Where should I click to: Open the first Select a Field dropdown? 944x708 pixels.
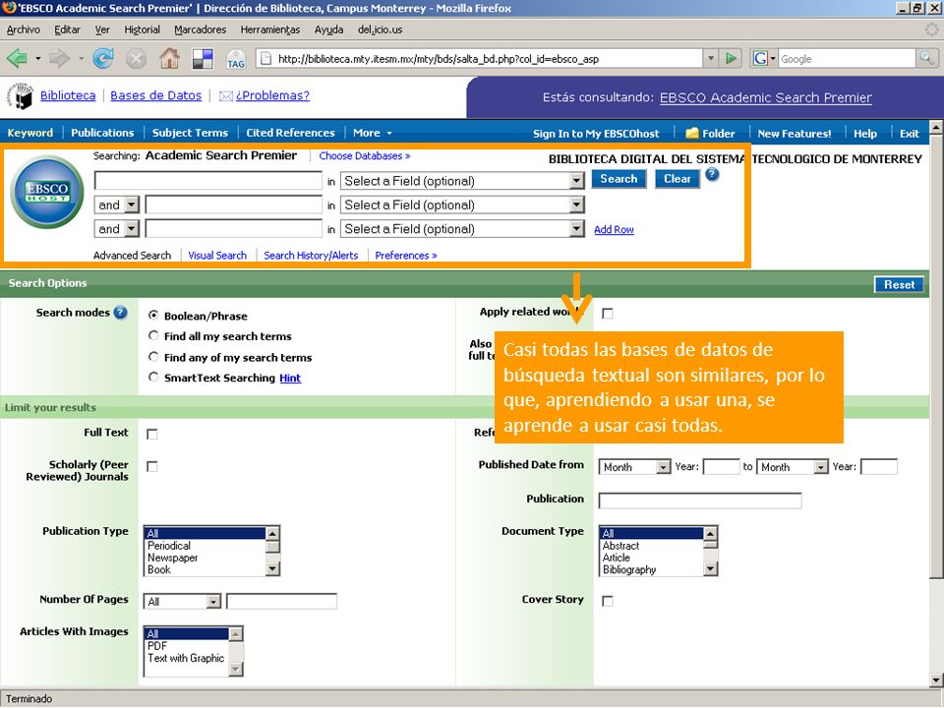coord(462,181)
